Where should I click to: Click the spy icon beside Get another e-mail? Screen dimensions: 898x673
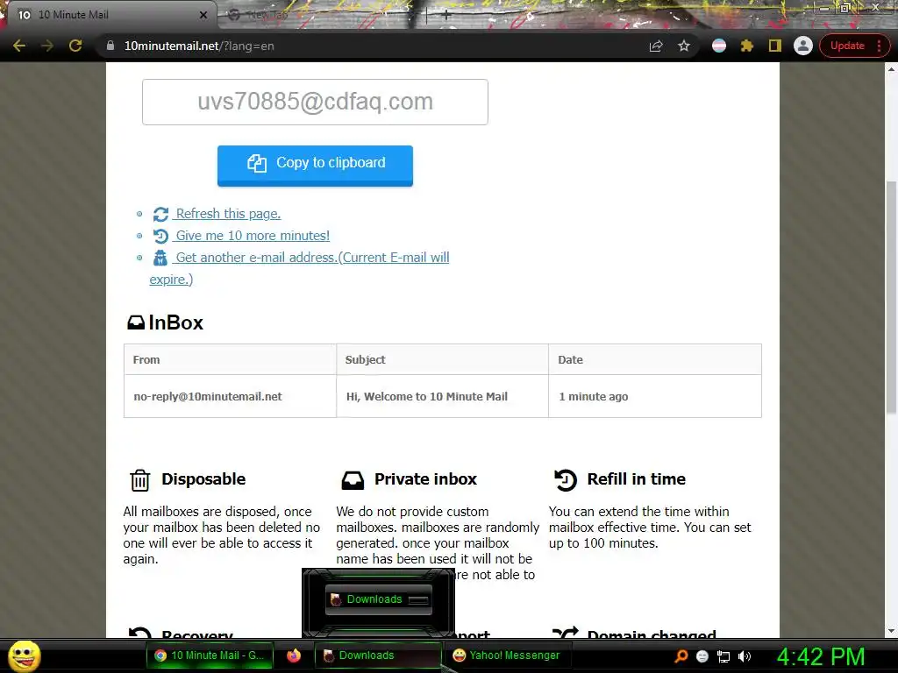pos(160,259)
